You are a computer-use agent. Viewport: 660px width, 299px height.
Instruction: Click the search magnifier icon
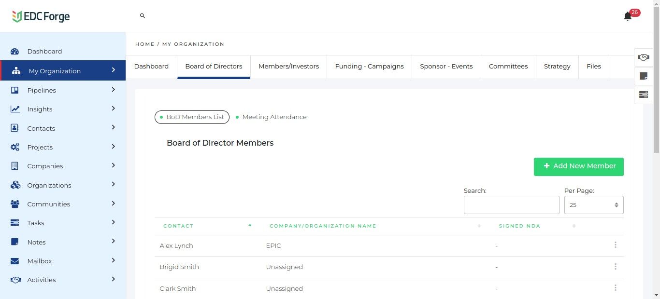coord(143,16)
